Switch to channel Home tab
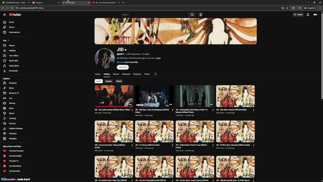 tap(97, 74)
